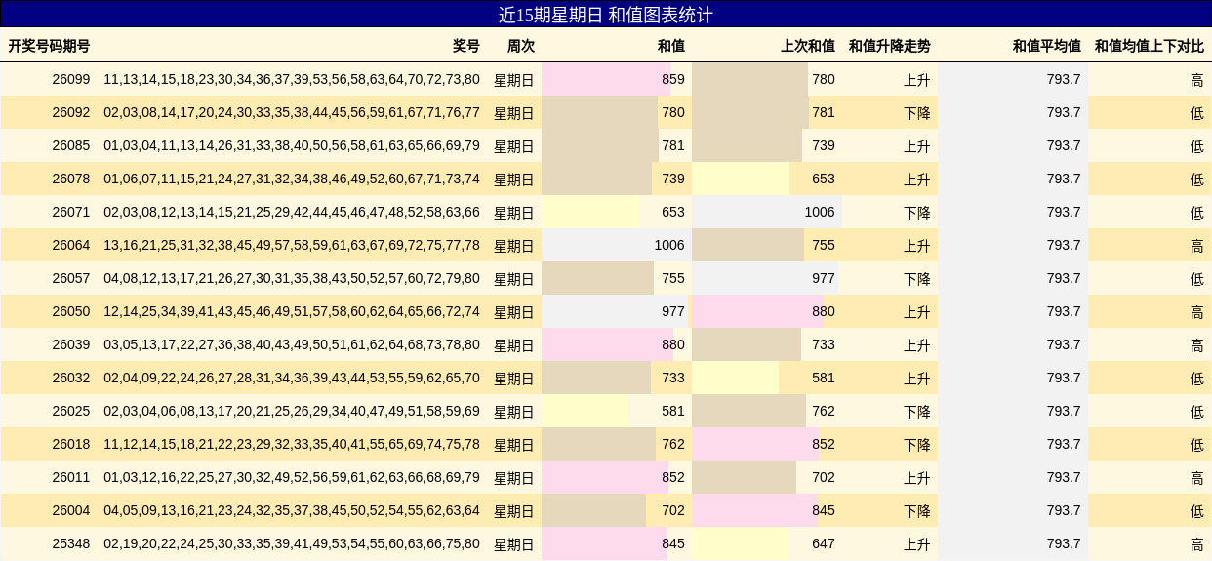This screenshot has width=1212, height=561.
Task: Click the number list starting 13,16,21,25,31,32
Action: pyautogui.click(x=292, y=245)
